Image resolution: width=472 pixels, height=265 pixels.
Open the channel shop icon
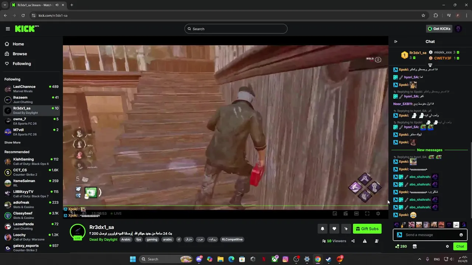click(x=414, y=247)
